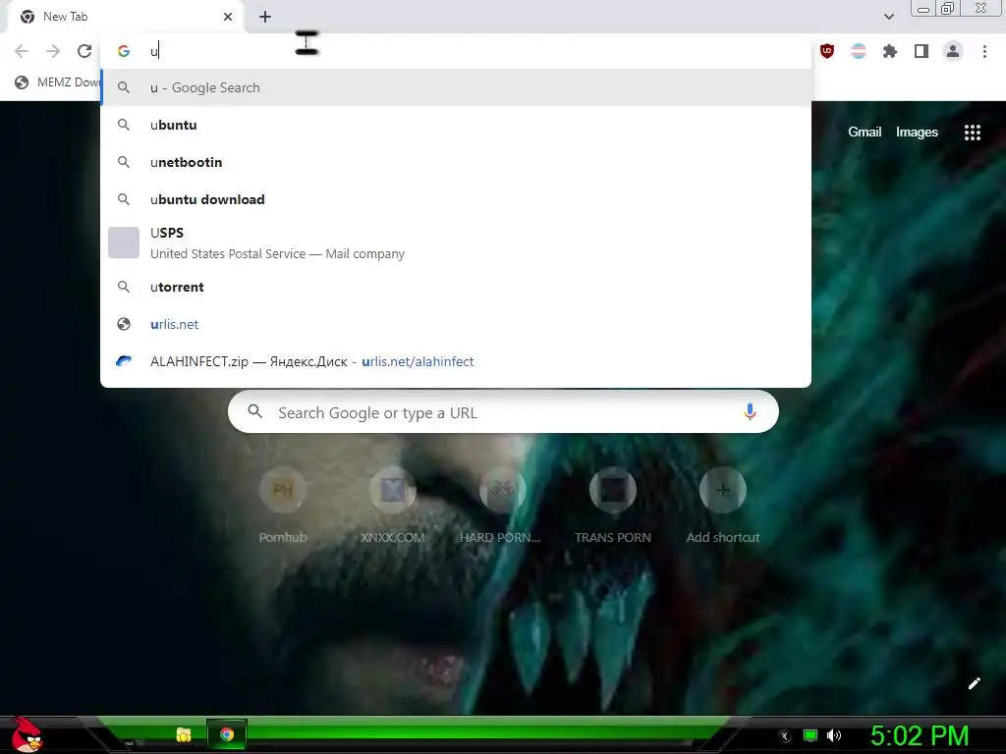Click the browser back arrow

22,51
